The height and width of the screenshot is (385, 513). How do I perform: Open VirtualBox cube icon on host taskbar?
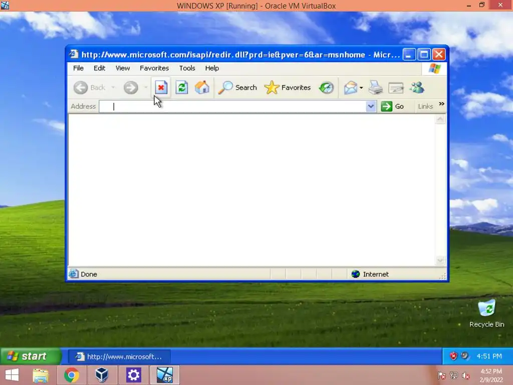(102, 375)
